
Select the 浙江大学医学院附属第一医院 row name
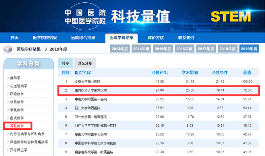coord(96,126)
